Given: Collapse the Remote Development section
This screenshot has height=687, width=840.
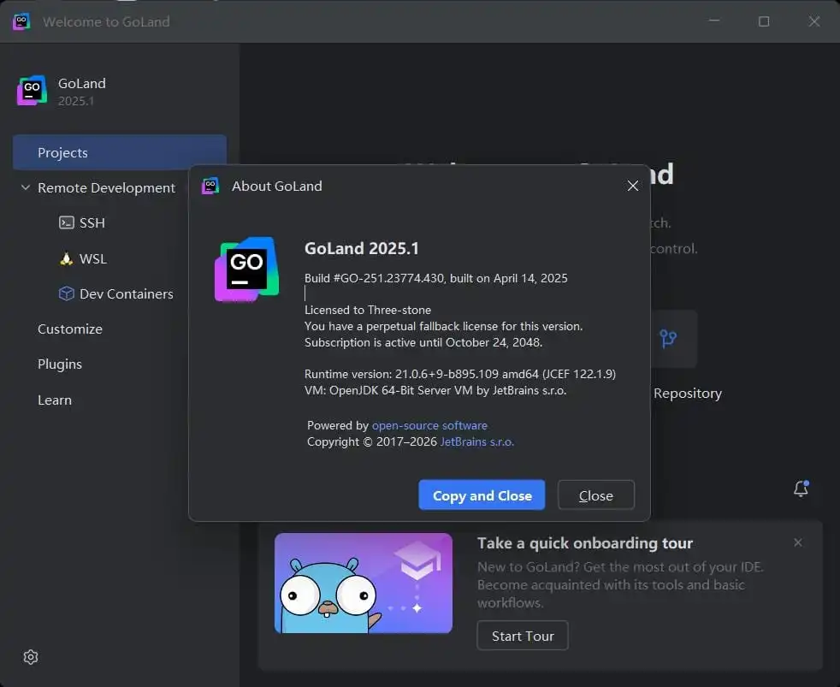Looking at the screenshot, I should 25,187.
